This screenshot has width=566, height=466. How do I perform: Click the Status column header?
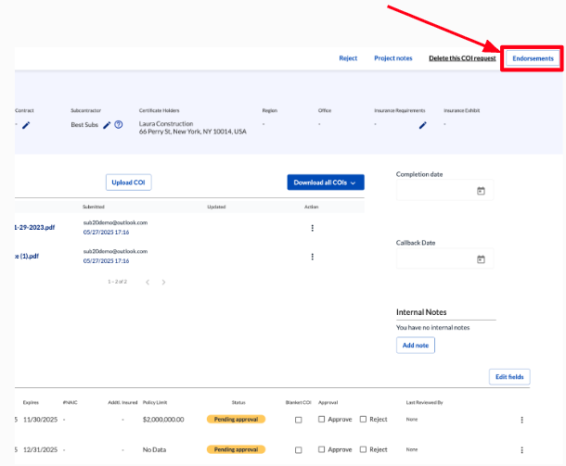(238, 403)
